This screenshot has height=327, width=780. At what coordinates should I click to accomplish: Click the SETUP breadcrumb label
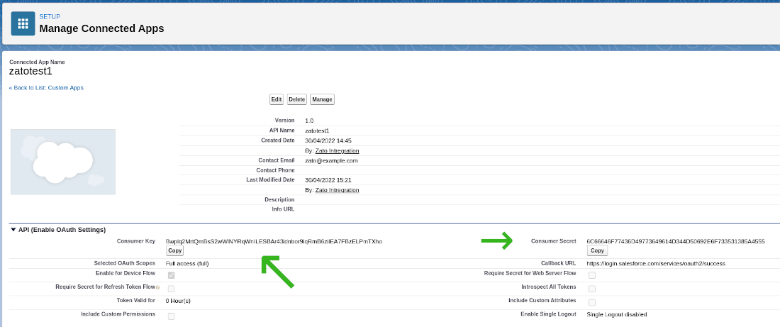(x=50, y=17)
